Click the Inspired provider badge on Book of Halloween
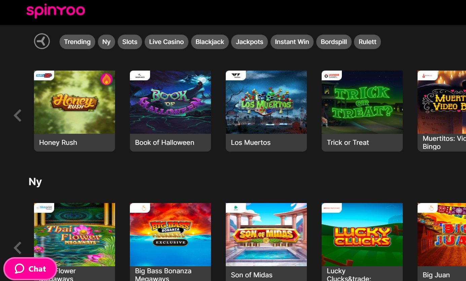466x281 pixels. (x=140, y=76)
